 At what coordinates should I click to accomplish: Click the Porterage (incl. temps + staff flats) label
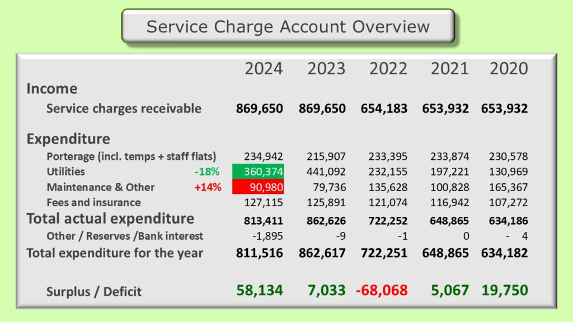[131, 157]
